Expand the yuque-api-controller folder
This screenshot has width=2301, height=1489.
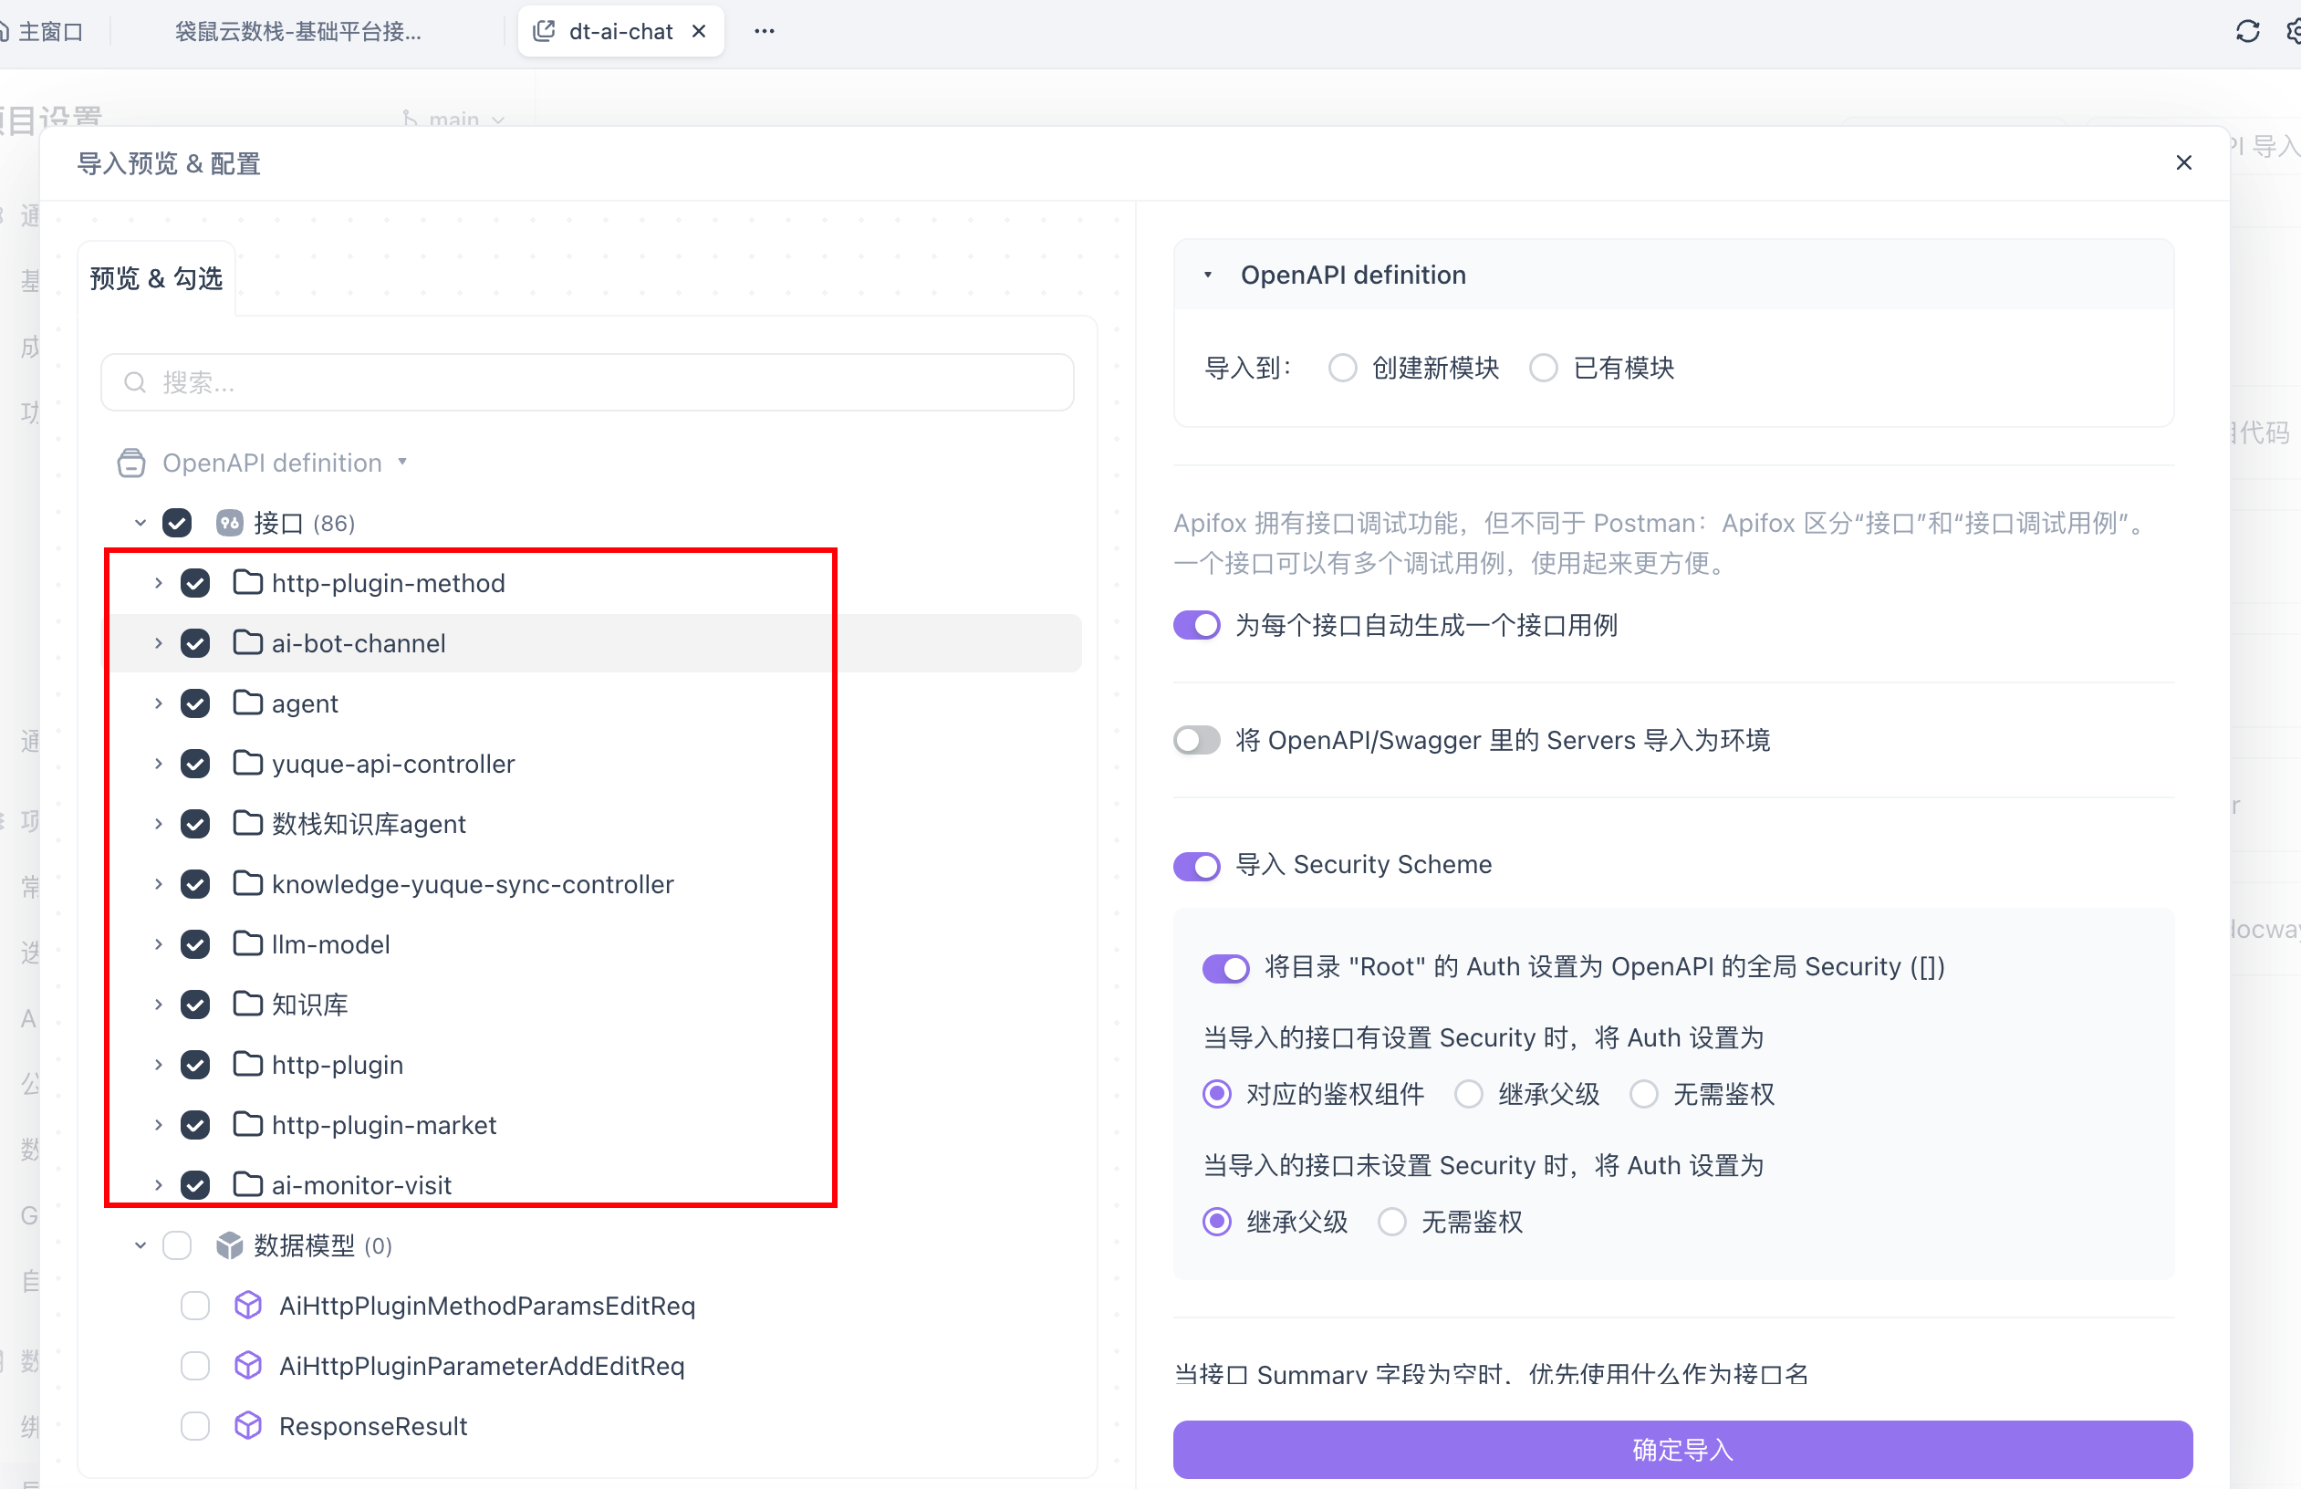coord(159,764)
